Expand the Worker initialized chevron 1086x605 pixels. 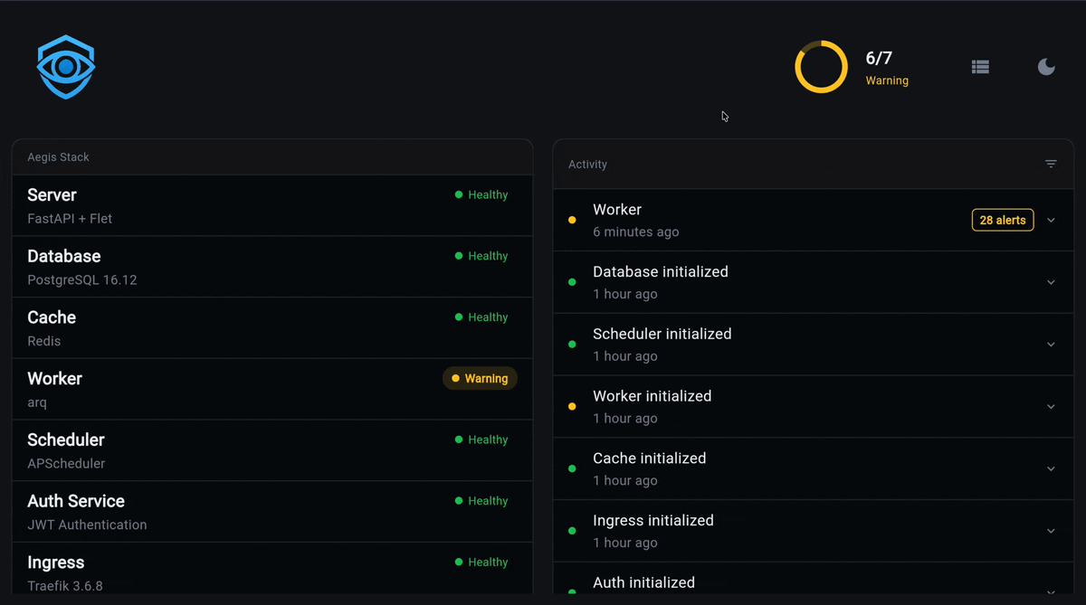tap(1051, 407)
